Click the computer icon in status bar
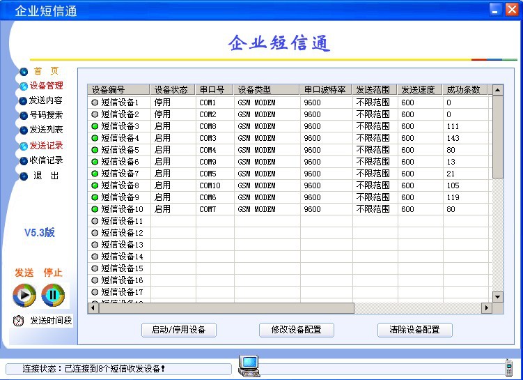 (x=249, y=365)
